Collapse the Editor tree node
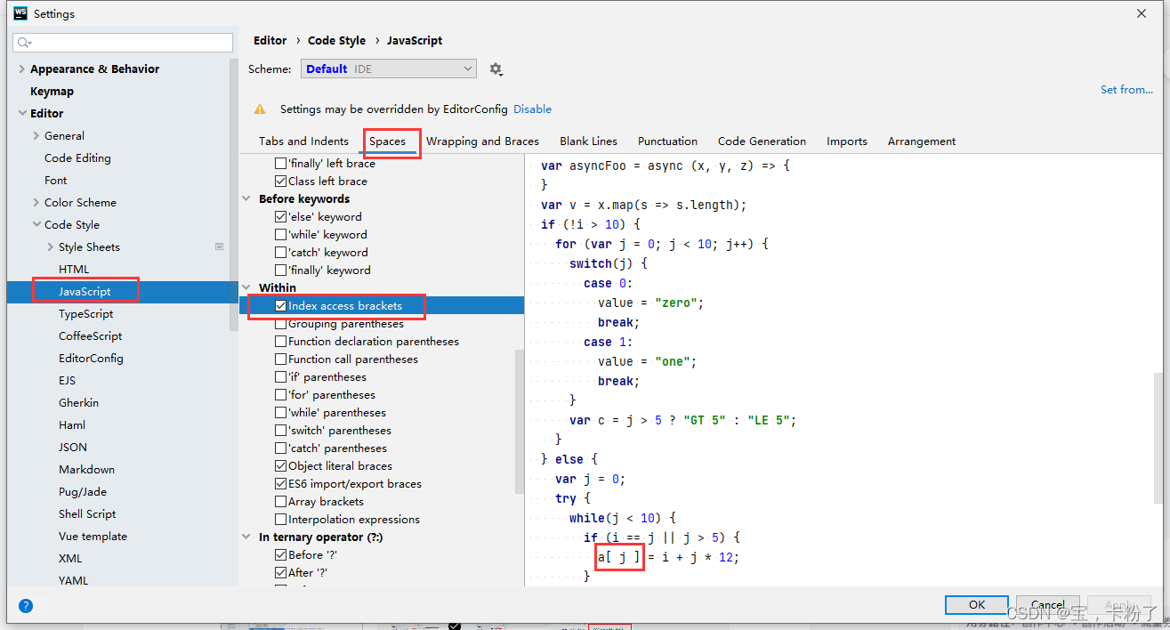The height and width of the screenshot is (630, 1170). pyautogui.click(x=22, y=114)
